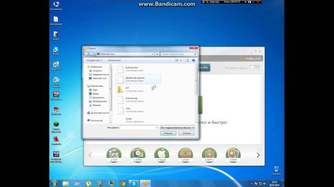Choose the MPEG conversion format icon
The width and height of the screenshot is (334, 187).
[x=209, y=155]
